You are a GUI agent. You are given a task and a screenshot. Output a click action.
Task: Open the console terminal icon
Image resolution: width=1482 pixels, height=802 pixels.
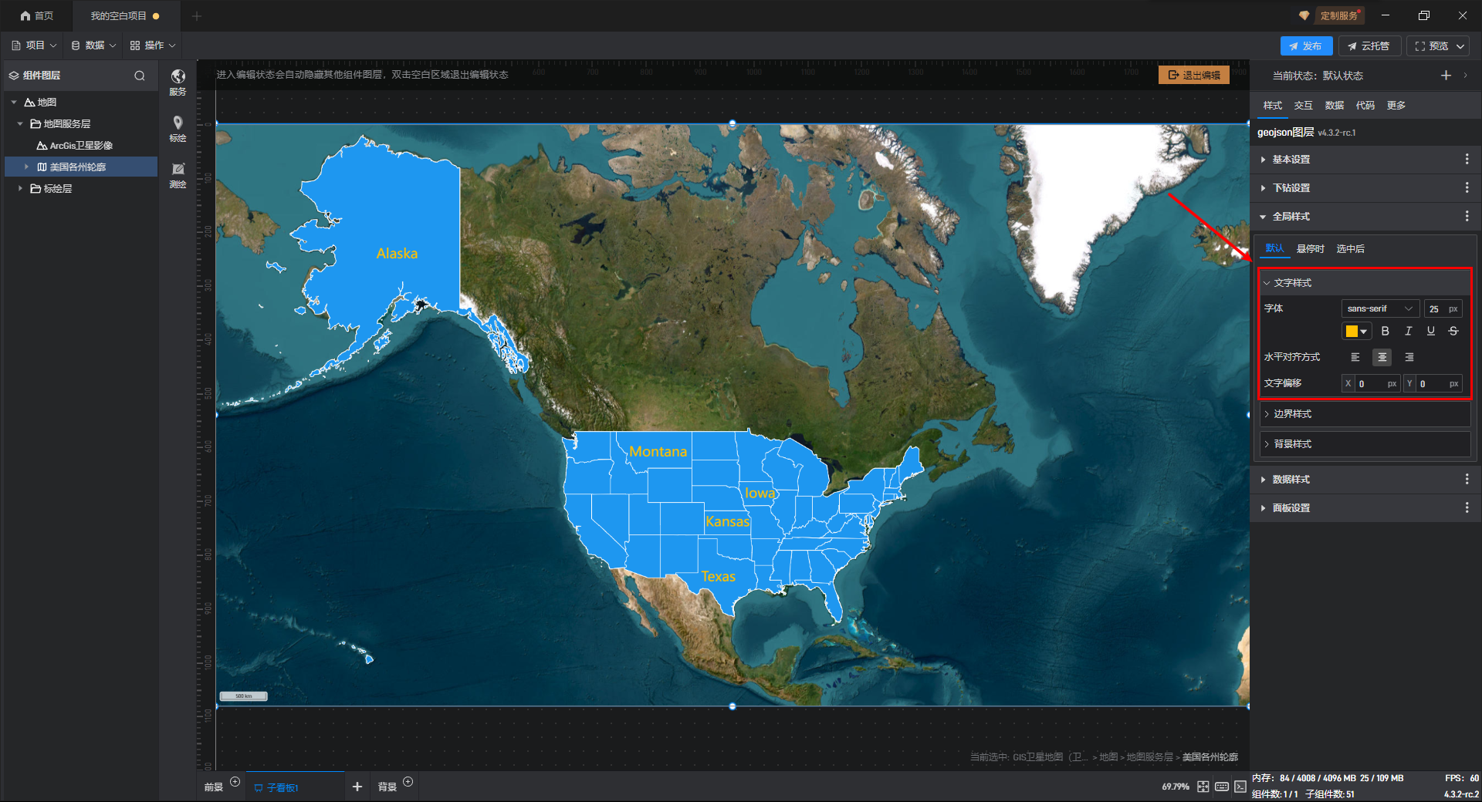[1240, 787]
